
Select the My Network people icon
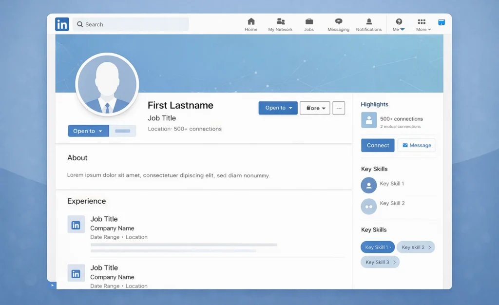[x=280, y=21]
